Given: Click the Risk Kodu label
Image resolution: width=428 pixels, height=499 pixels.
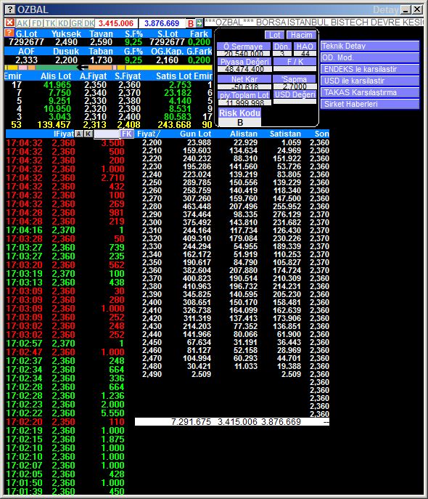Looking at the screenshot, I should [x=239, y=113].
